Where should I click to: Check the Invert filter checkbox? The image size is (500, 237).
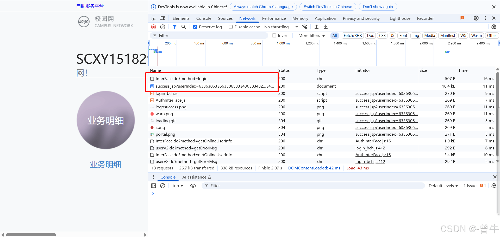click(x=274, y=35)
